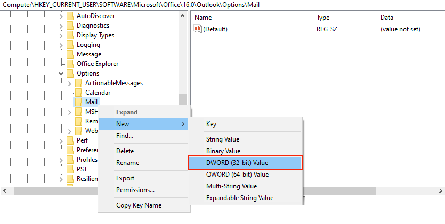Expand the AutoDiscover tree node
The height and width of the screenshot is (224, 445).
point(61,16)
